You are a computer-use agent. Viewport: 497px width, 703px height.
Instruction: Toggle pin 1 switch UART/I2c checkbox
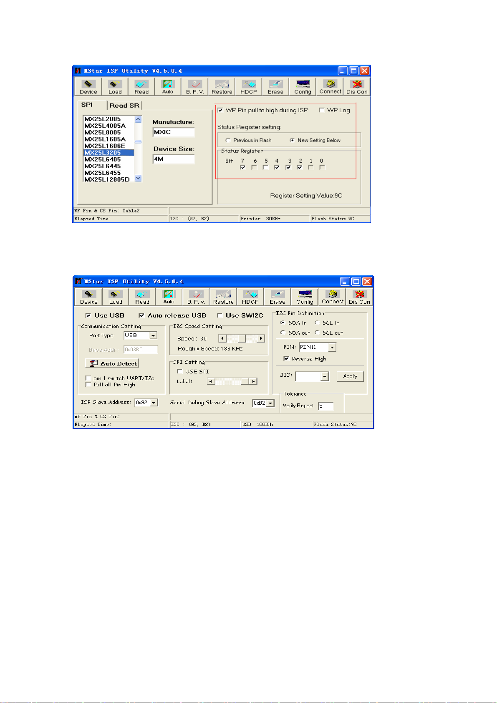(x=88, y=378)
